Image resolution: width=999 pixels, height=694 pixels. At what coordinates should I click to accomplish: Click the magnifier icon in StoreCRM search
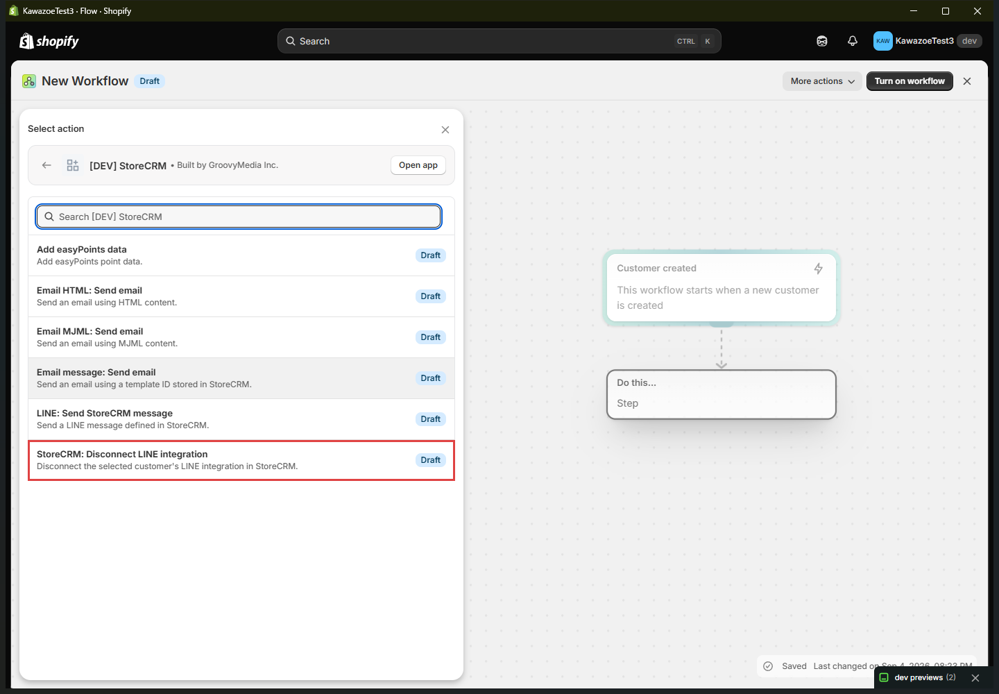click(x=49, y=217)
